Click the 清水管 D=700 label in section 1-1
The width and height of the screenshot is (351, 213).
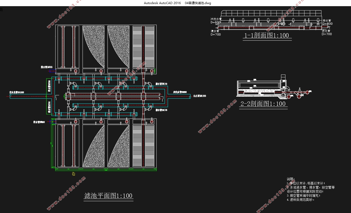pos(215,33)
